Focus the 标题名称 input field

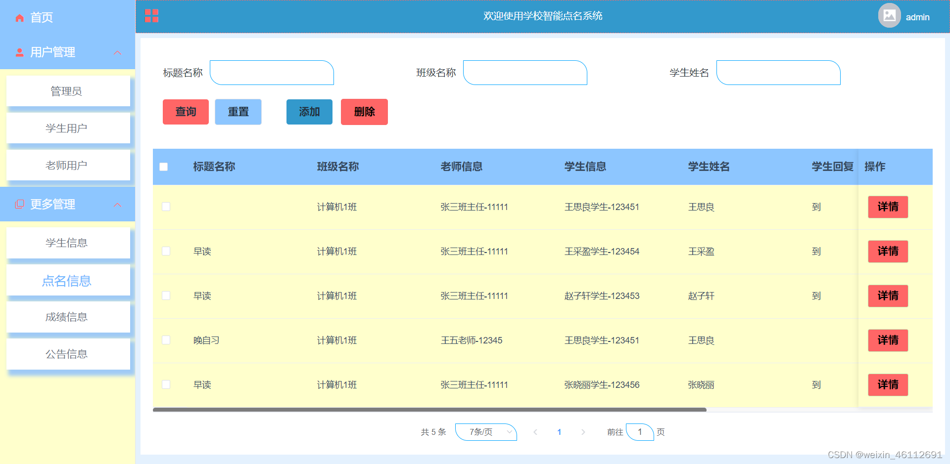(272, 73)
